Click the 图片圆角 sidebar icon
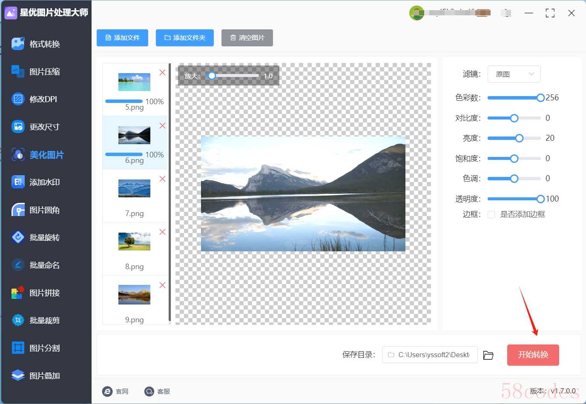Image resolution: width=586 pixels, height=404 pixels. (18, 210)
